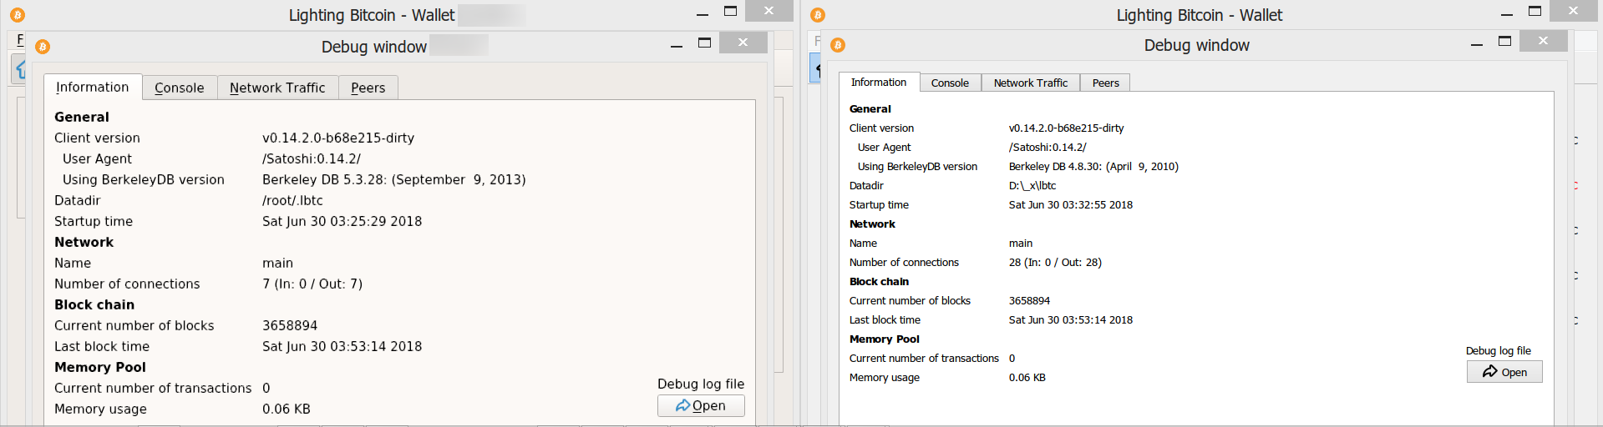This screenshot has height=427, width=1603.
Task: Minimize the left Debug window
Action: (x=676, y=44)
